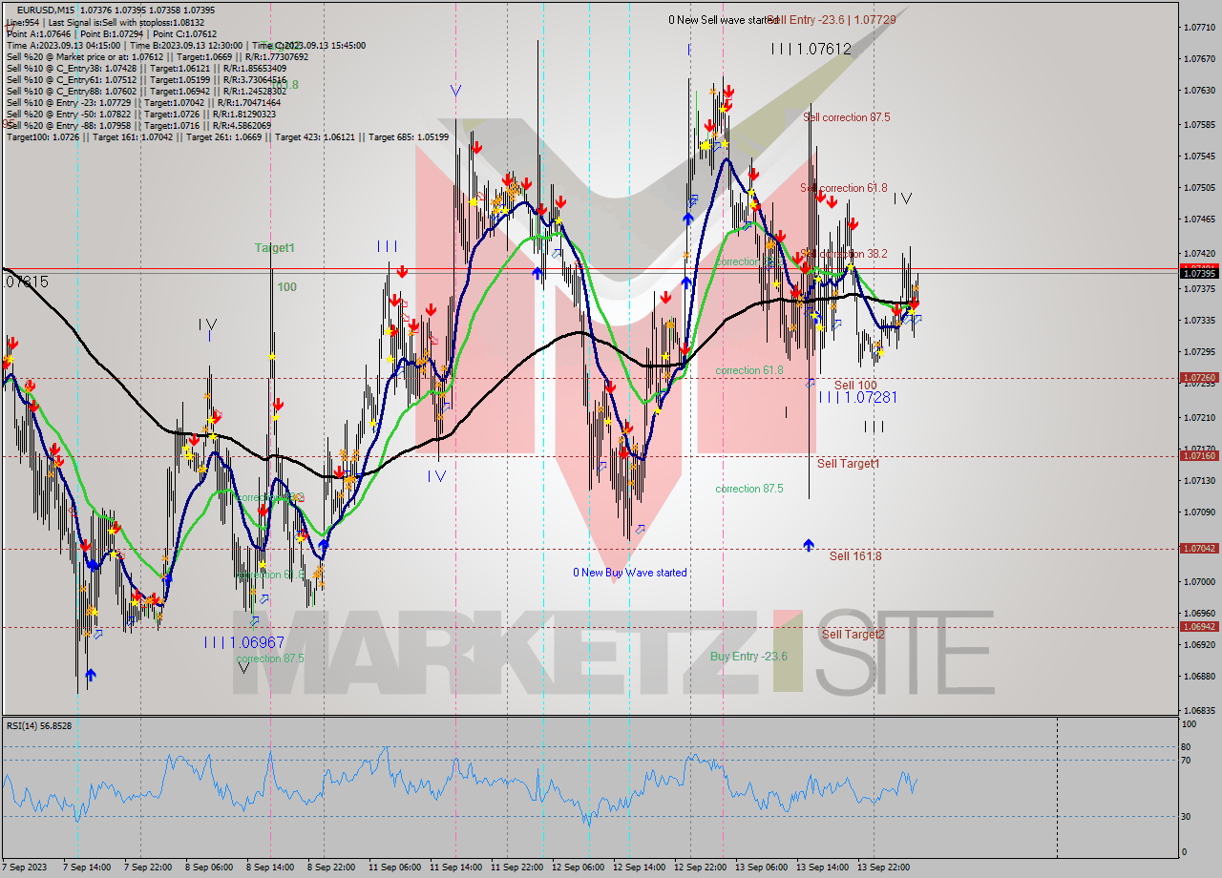The image size is (1222, 878).
Task: Click the Sell %10 @ C_Entry38 row
Action: pos(146,68)
